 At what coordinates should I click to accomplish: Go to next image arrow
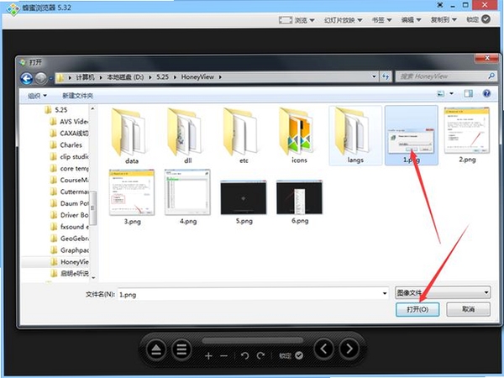click(349, 349)
